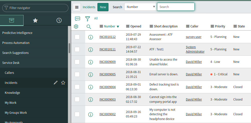Open incident INC0009009 link

pyautogui.click(x=107, y=62)
